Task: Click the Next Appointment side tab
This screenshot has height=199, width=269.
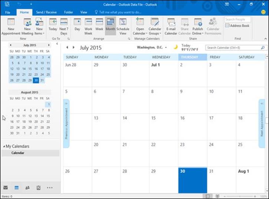Action: pos(262,124)
